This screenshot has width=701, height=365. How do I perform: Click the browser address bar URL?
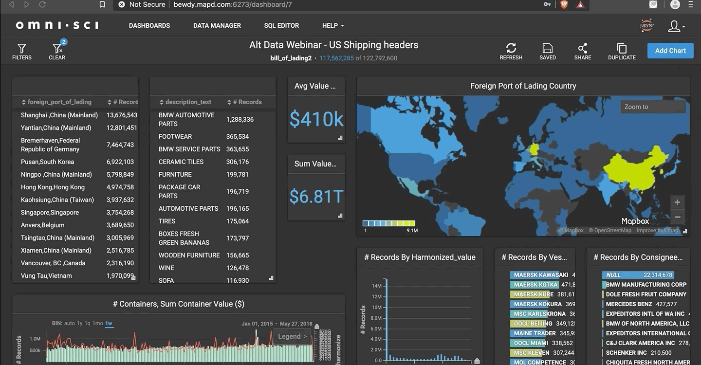(x=233, y=4)
